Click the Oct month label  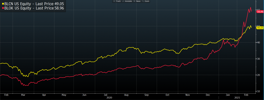coord(167,95)
